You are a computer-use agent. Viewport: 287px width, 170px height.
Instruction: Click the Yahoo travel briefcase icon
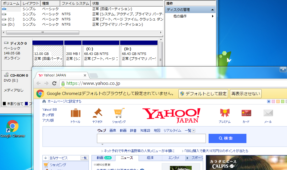coord(76,113)
